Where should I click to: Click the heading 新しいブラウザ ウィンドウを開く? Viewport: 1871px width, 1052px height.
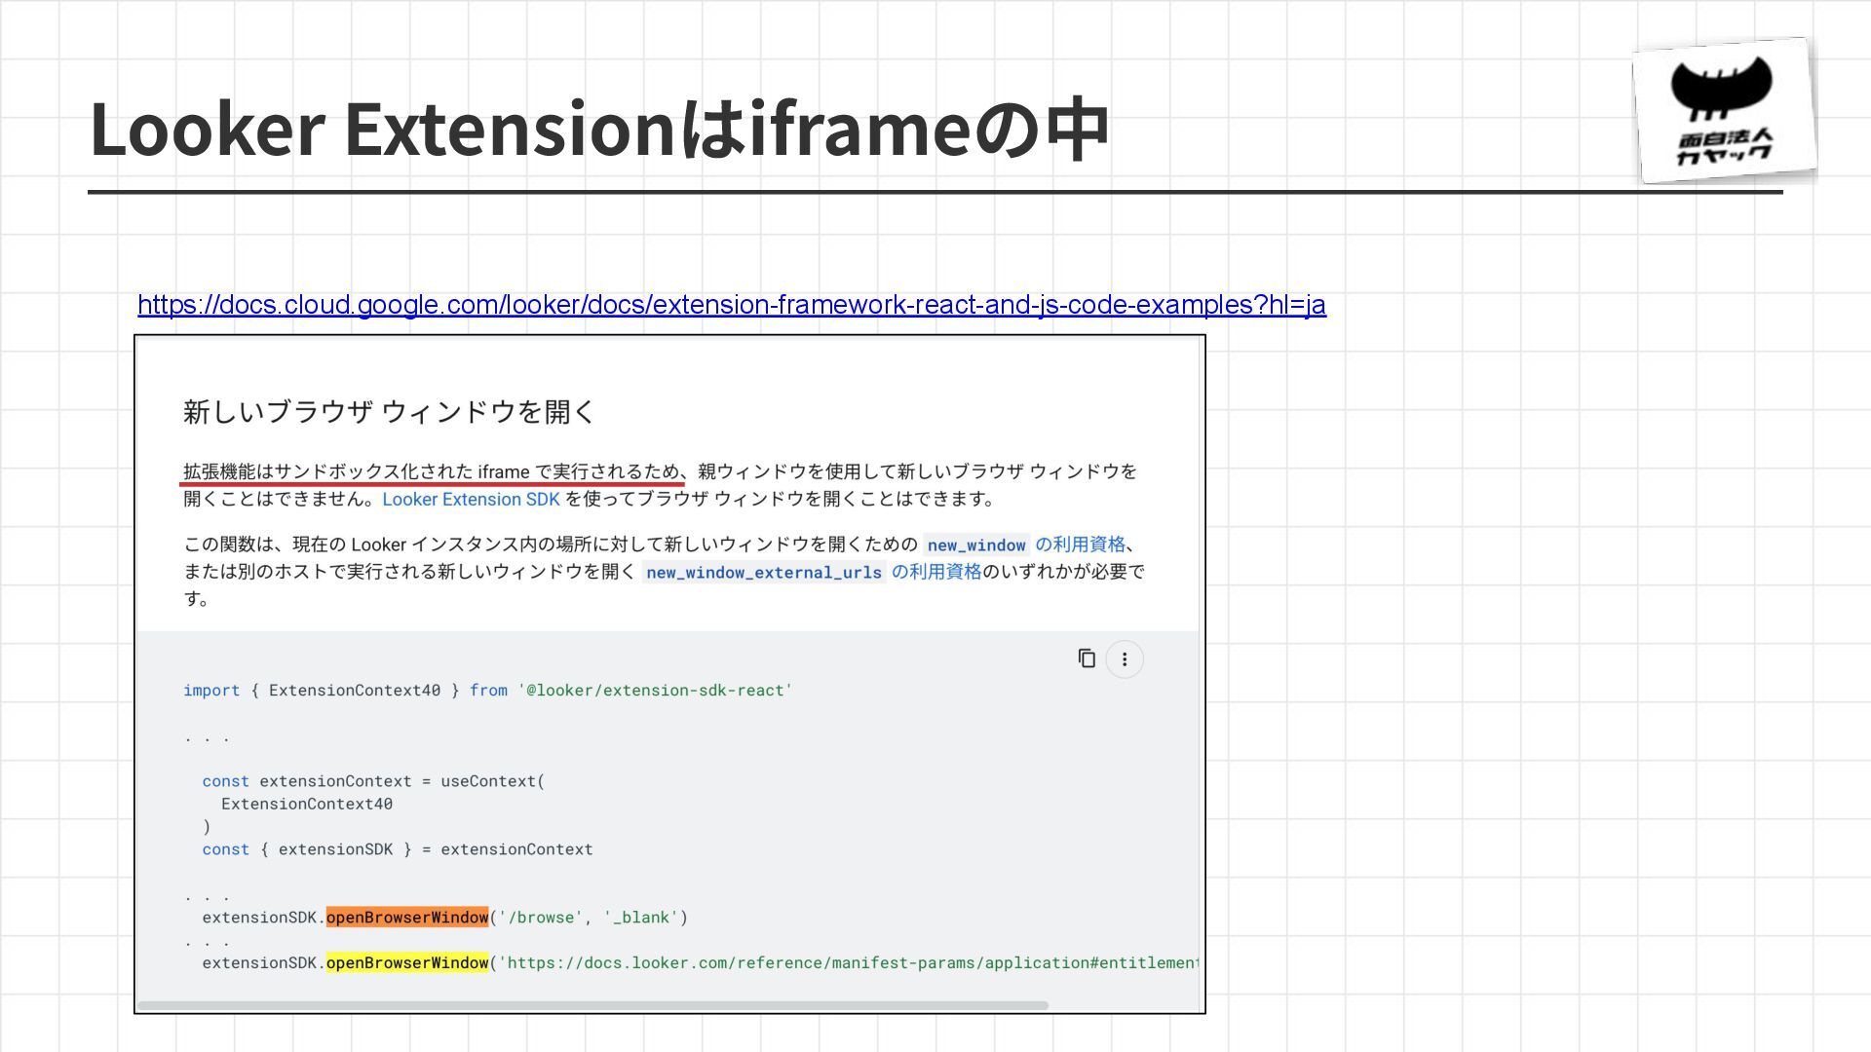click(389, 412)
